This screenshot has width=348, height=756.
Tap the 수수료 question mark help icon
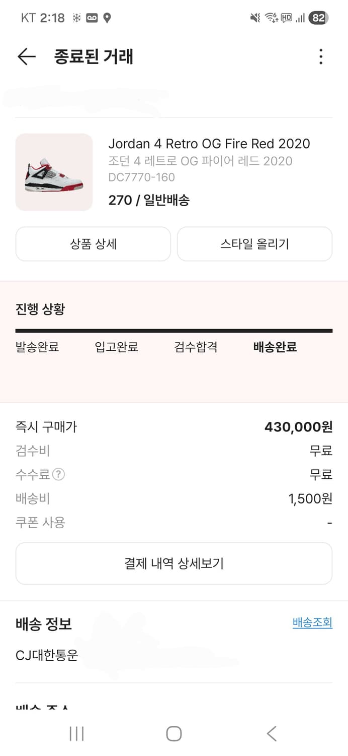coord(57,474)
